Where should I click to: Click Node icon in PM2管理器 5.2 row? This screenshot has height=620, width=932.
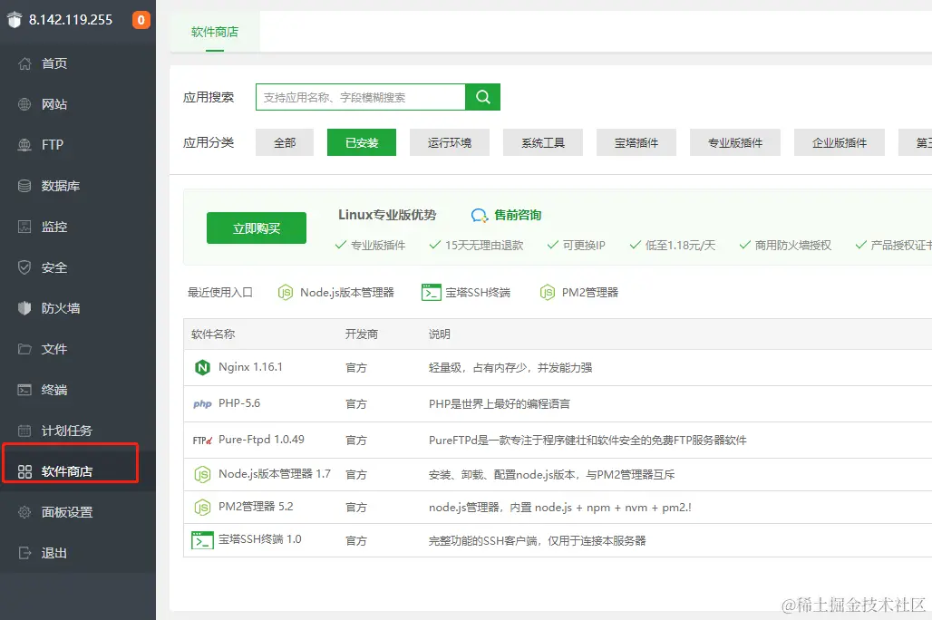click(202, 507)
